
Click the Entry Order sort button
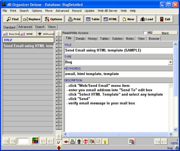11,34
